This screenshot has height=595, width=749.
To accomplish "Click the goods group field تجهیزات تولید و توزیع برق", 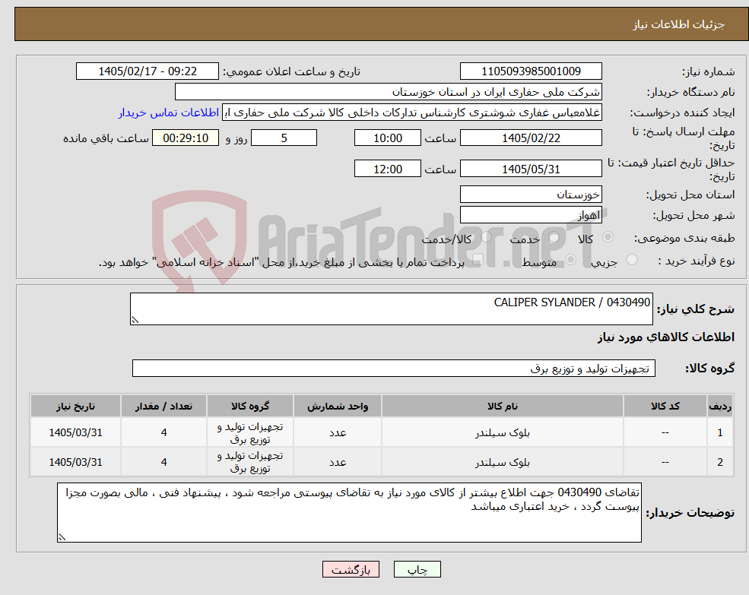I will [x=394, y=369].
